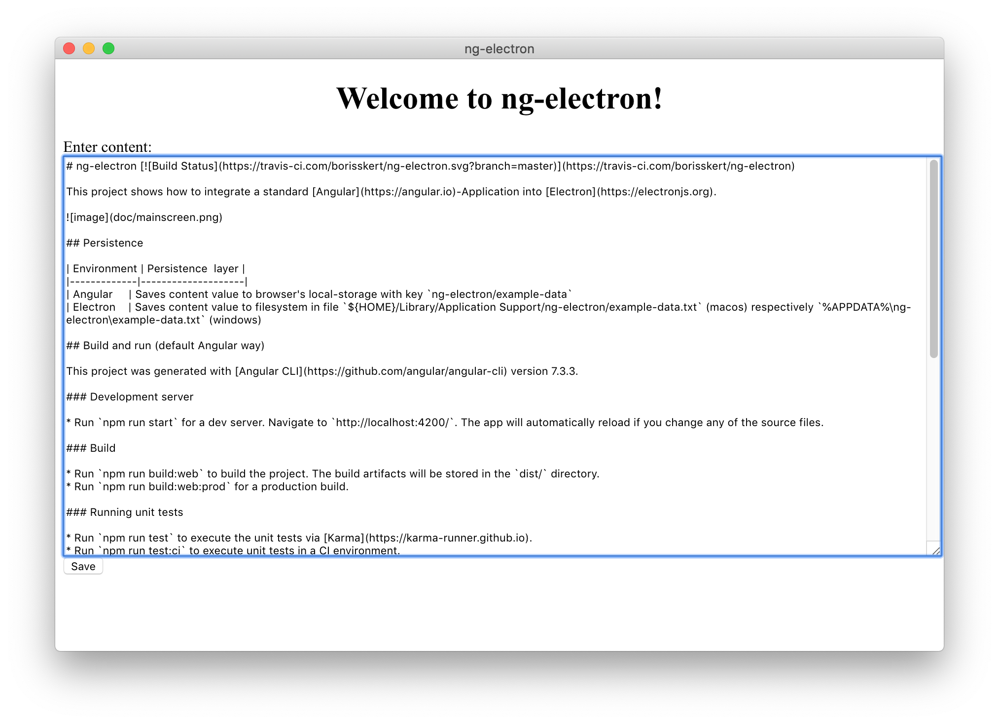This screenshot has height=724, width=999.
Task: Click the '| Environment | Persistence layer |' row
Action: pyautogui.click(x=155, y=269)
